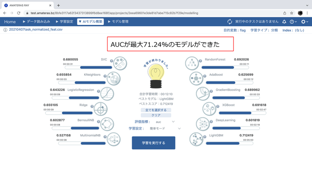This screenshot has height=172, width=312.
Task: Open the notifications bell
Action: click(x=284, y=22)
